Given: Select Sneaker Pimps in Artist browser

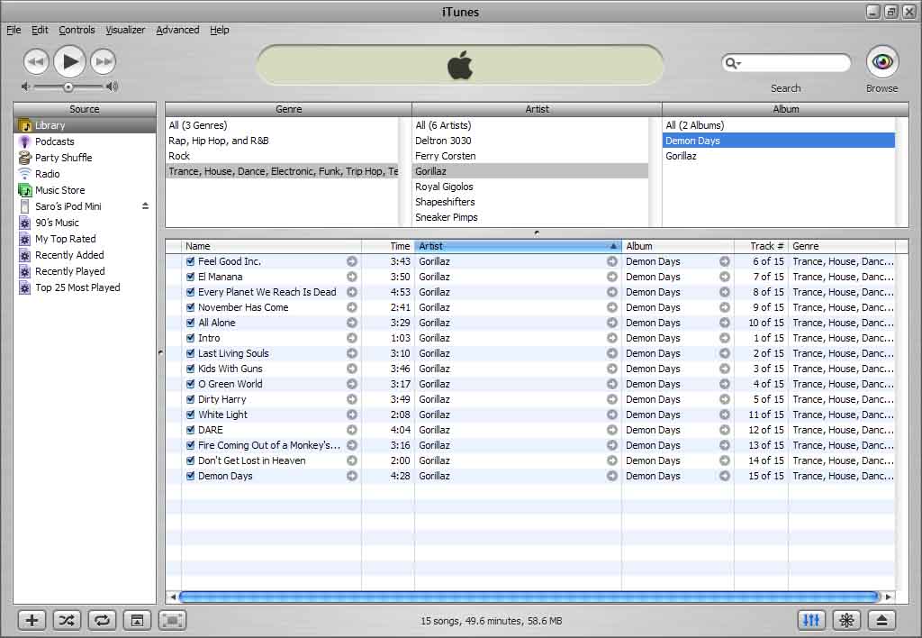Looking at the screenshot, I should click(x=530, y=217).
